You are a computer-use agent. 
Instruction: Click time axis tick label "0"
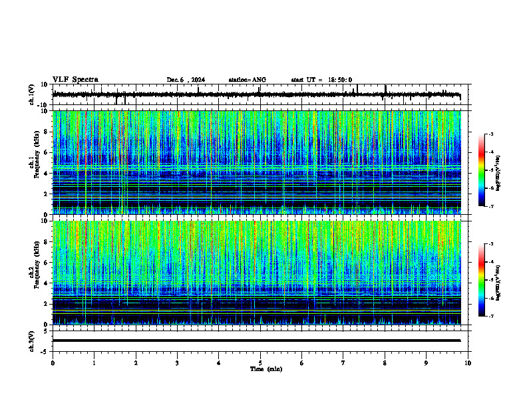pyautogui.click(x=53, y=363)
